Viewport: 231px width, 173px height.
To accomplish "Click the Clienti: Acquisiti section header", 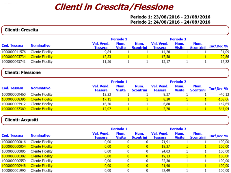I will [21, 120].
